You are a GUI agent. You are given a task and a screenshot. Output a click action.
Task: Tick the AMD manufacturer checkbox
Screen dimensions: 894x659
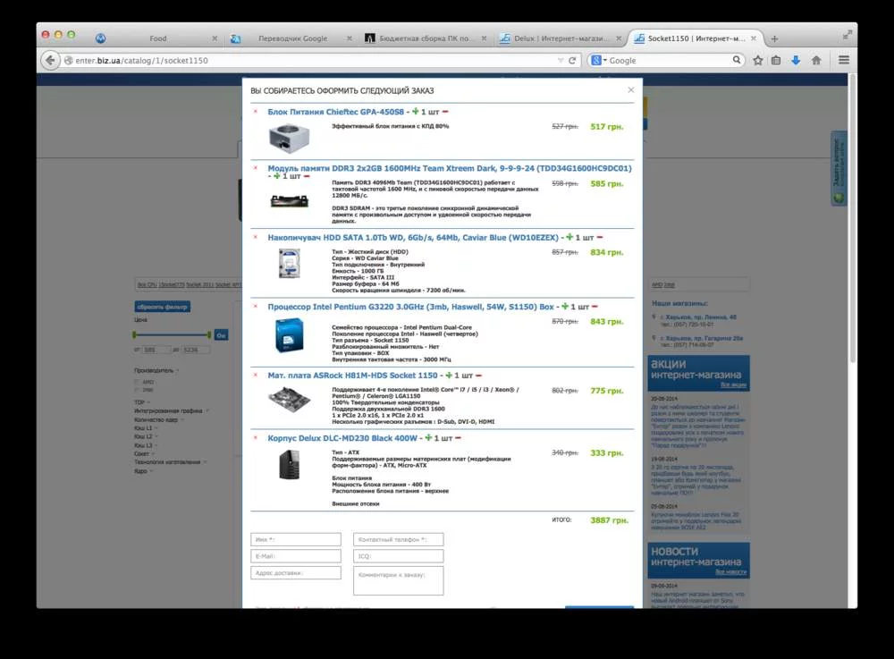click(137, 382)
